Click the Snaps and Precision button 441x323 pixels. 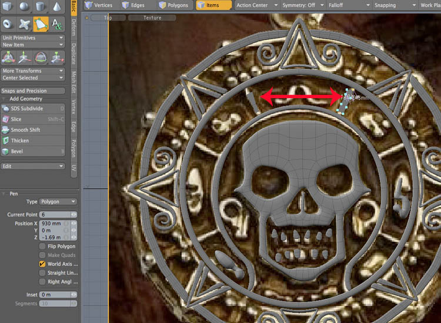pyautogui.click(x=32, y=91)
